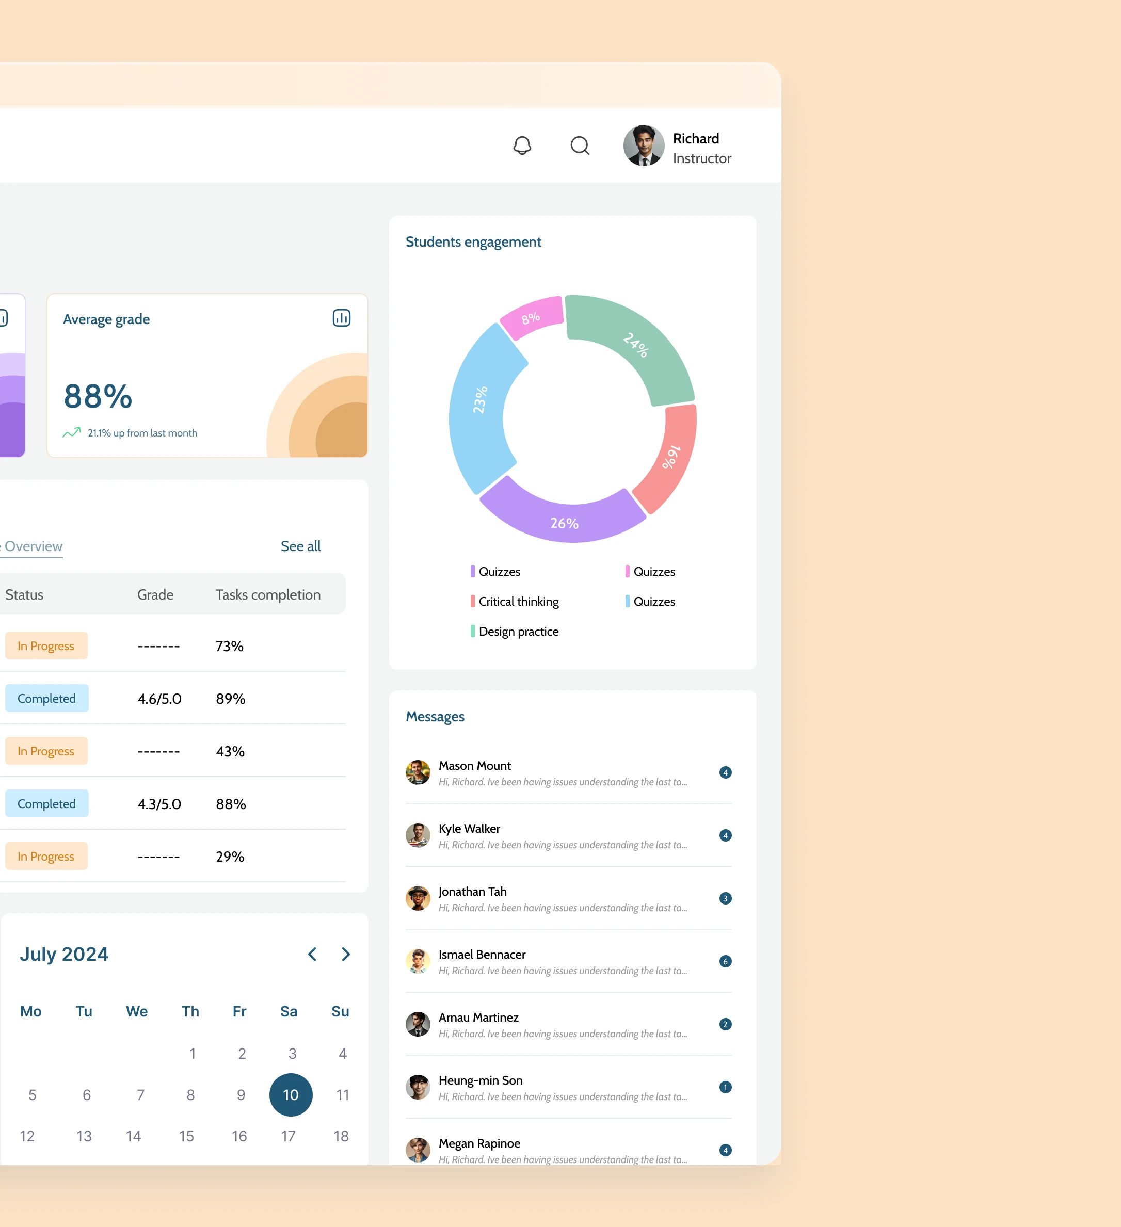Viewport: 1121px width, 1227px height.
Task: Click the notification bell icon
Action: pyautogui.click(x=522, y=146)
